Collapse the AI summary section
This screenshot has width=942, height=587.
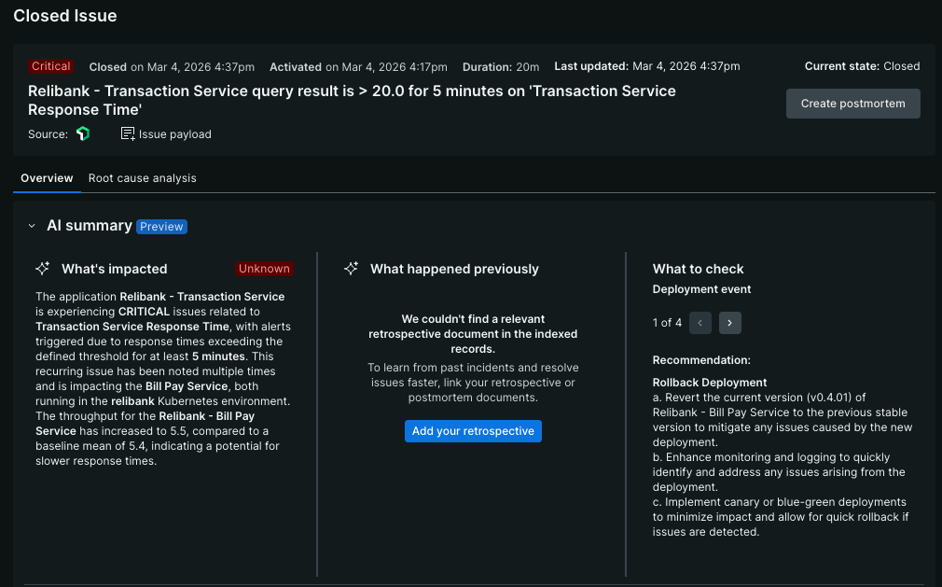30,225
